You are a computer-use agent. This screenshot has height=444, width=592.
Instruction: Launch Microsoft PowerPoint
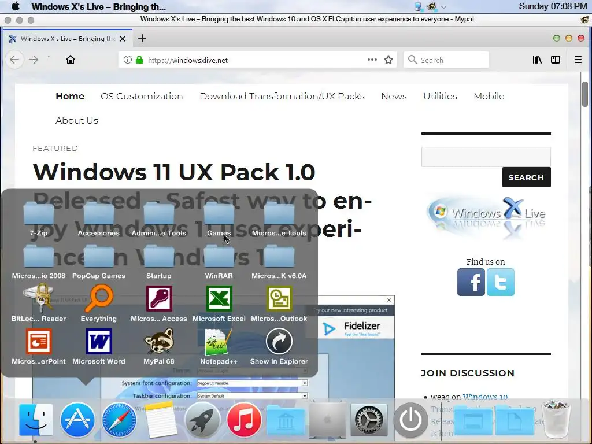(x=39, y=347)
